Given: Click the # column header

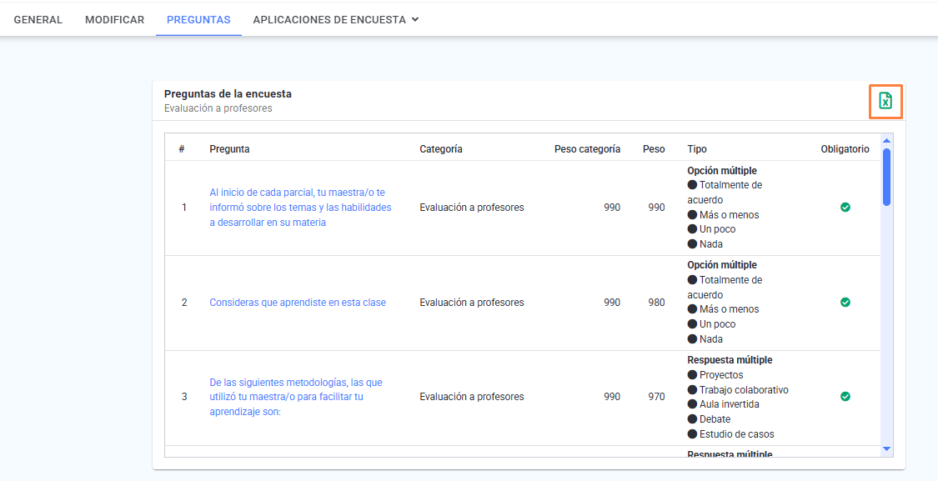Looking at the screenshot, I should tap(182, 149).
